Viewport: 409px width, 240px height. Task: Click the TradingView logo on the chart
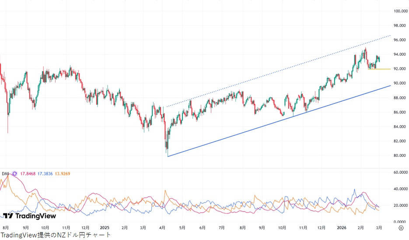tap(29, 216)
